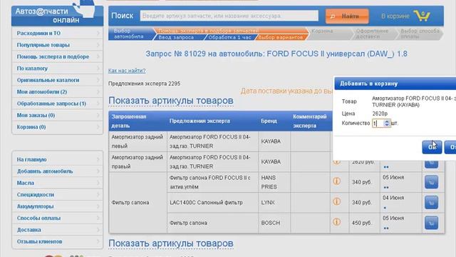The height and width of the screenshot is (257, 456).
Task: Add BOSCH Фильтр салона to cart
Action: (431, 223)
